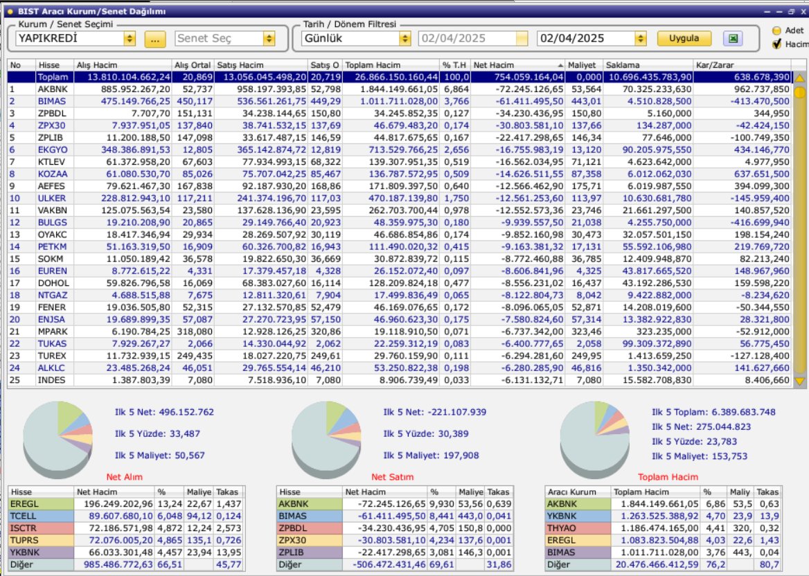Select the VAKBN row
This screenshot has width=809, height=576.
pyautogui.click(x=400, y=210)
